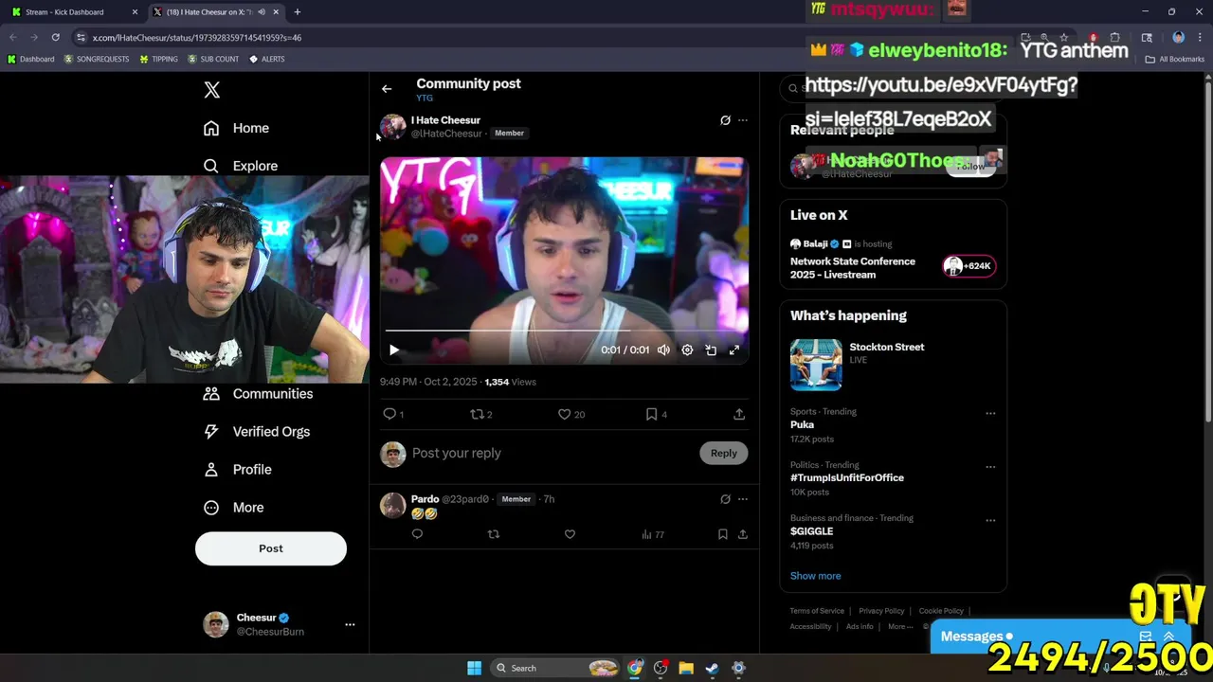Reply to Pardo's comment
This screenshot has width=1213, height=682.
pos(417,534)
